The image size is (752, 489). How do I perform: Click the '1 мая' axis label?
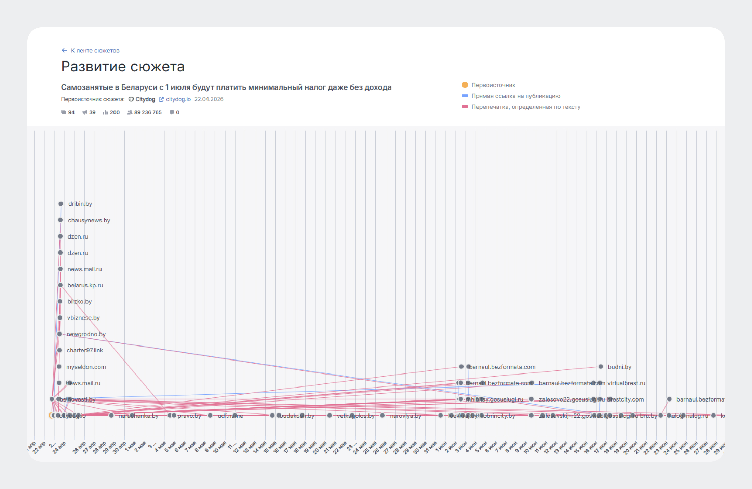pos(131,447)
